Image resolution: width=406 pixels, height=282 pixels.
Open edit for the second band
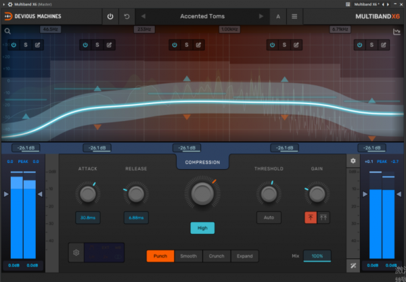point(109,45)
